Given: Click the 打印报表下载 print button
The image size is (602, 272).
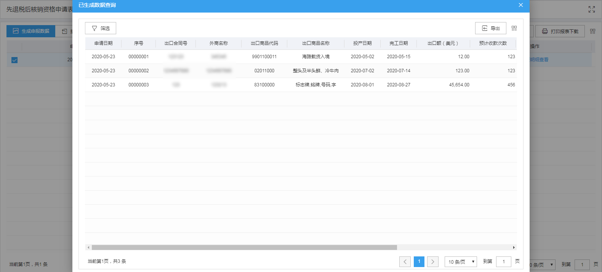Looking at the screenshot, I should [x=560, y=31].
